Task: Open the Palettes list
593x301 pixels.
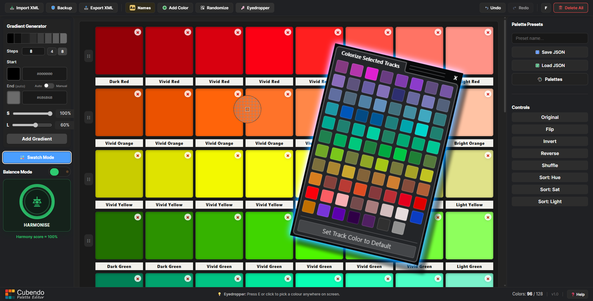Action: [550, 79]
